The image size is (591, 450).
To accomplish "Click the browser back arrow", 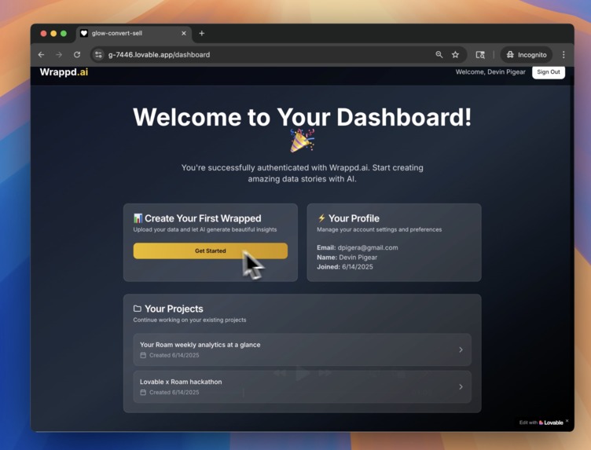I will (x=41, y=55).
